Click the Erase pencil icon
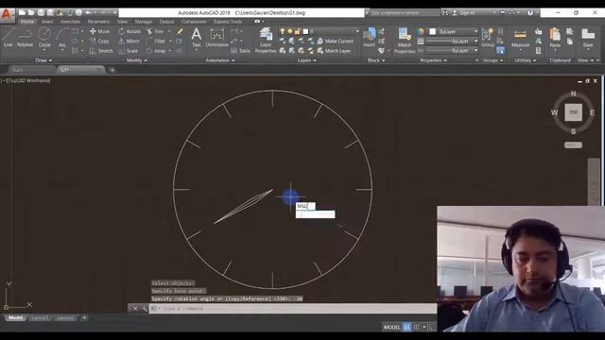Screen dimensions: 605x340 coord(180,31)
